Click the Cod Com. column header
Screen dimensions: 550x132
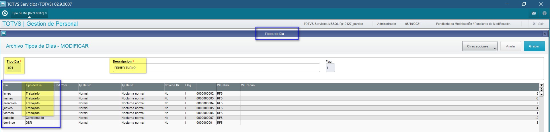pos(66,87)
